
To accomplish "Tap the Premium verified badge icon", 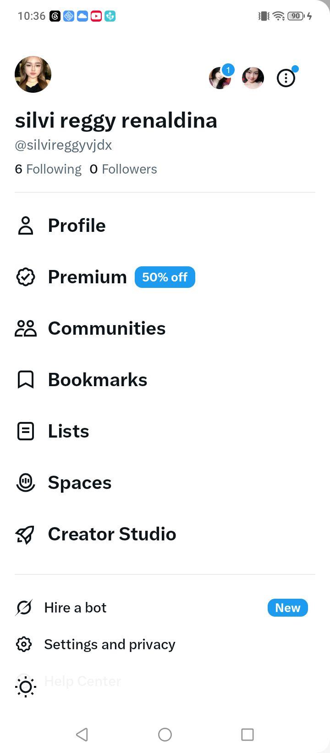I will click(x=26, y=277).
